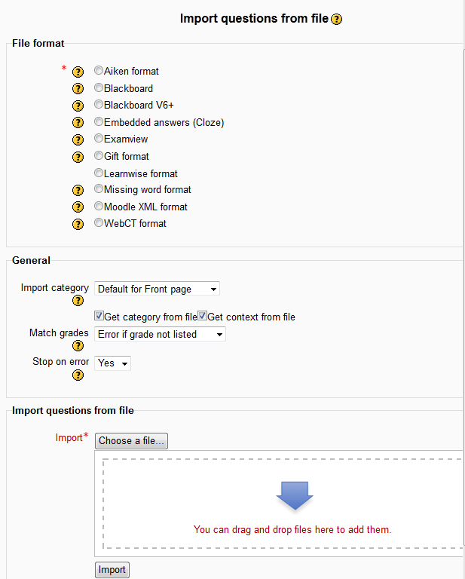465x579 pixels.
Task: Choose the Gift format option
Action: point(99,156)
